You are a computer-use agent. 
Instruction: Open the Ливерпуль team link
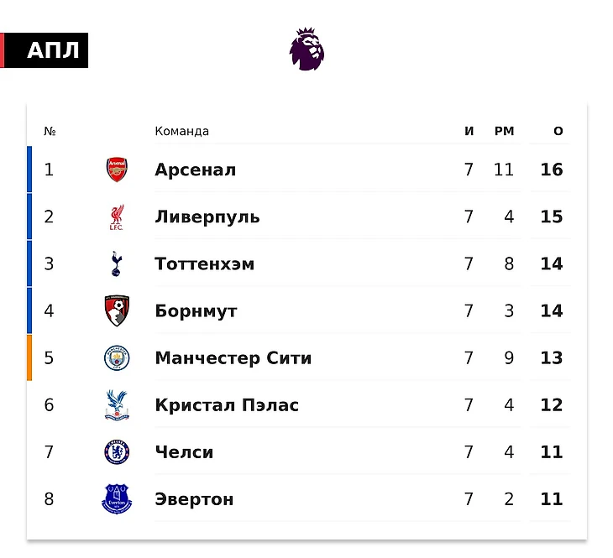tap(207, 216)
